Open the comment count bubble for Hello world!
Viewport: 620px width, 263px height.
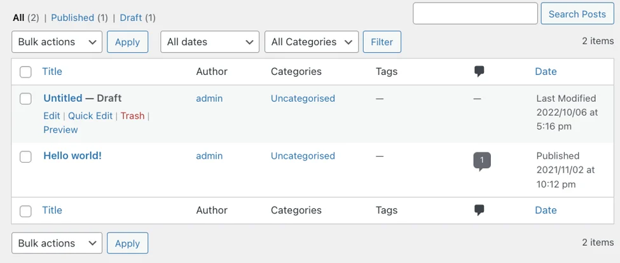481,161
